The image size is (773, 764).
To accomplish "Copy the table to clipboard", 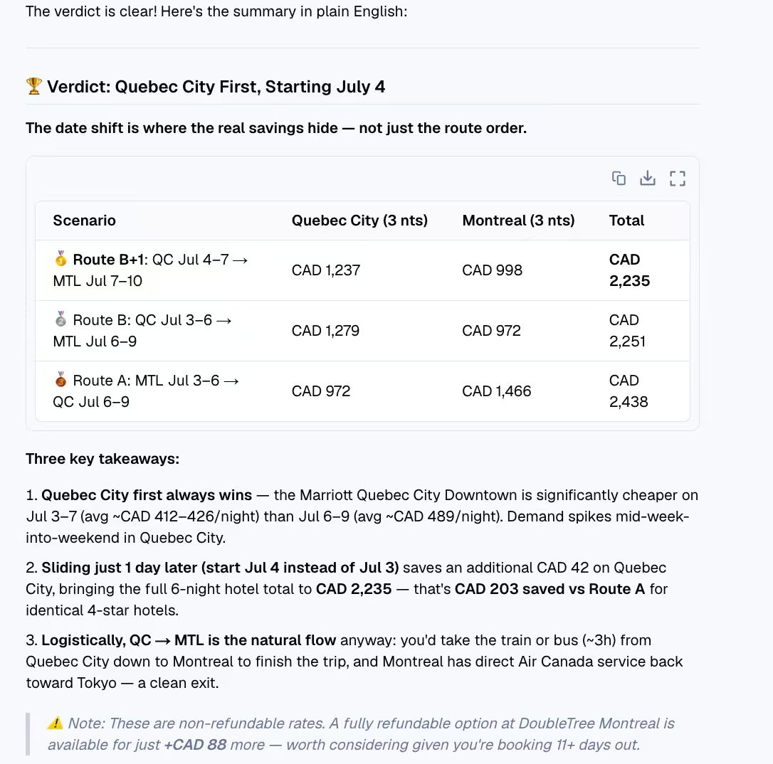I will [619, 179].
